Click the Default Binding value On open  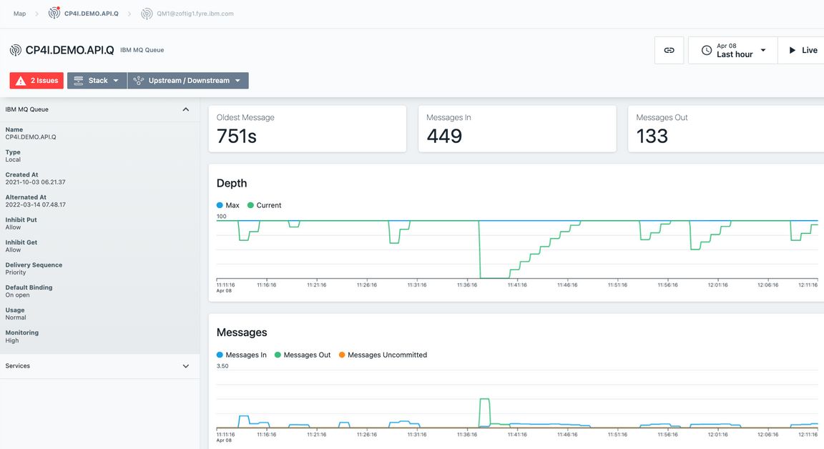(x=17, y=295)
